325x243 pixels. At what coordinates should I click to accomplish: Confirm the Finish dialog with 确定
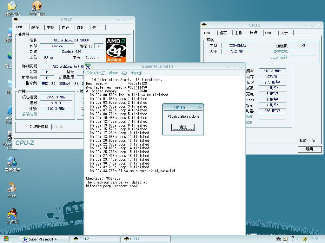[183, 127]
